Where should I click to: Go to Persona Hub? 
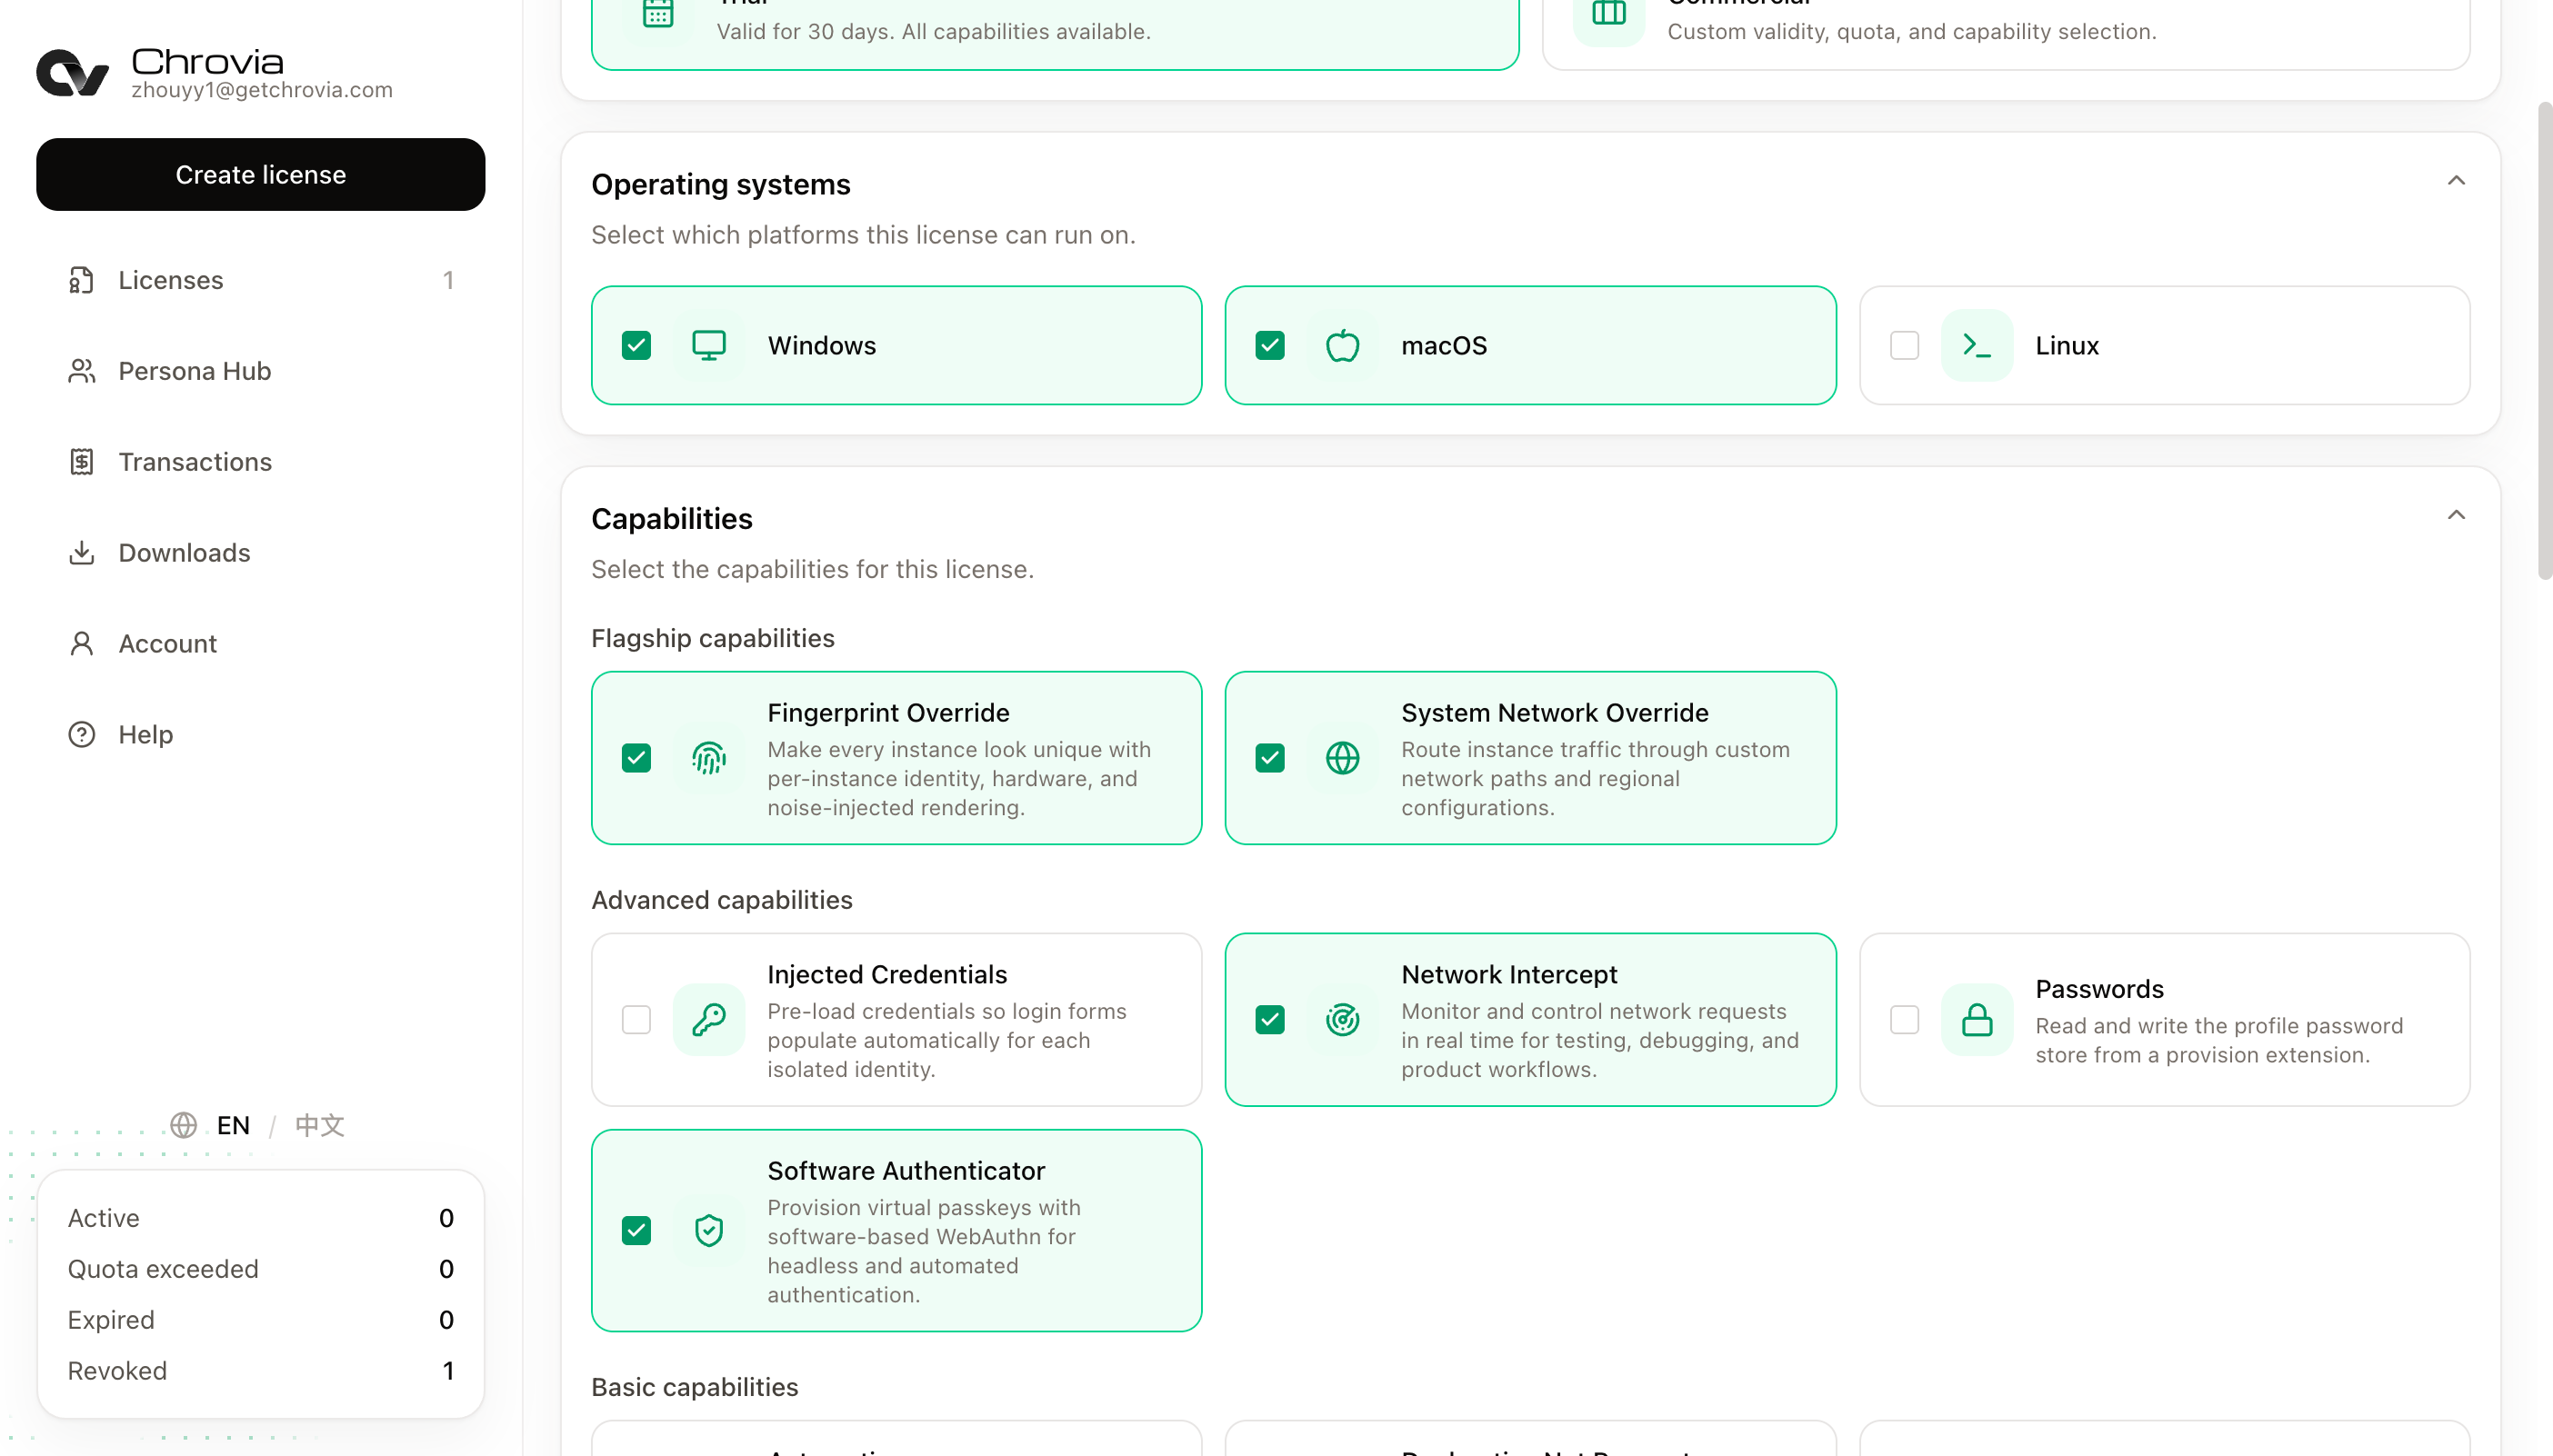[260, 371]
